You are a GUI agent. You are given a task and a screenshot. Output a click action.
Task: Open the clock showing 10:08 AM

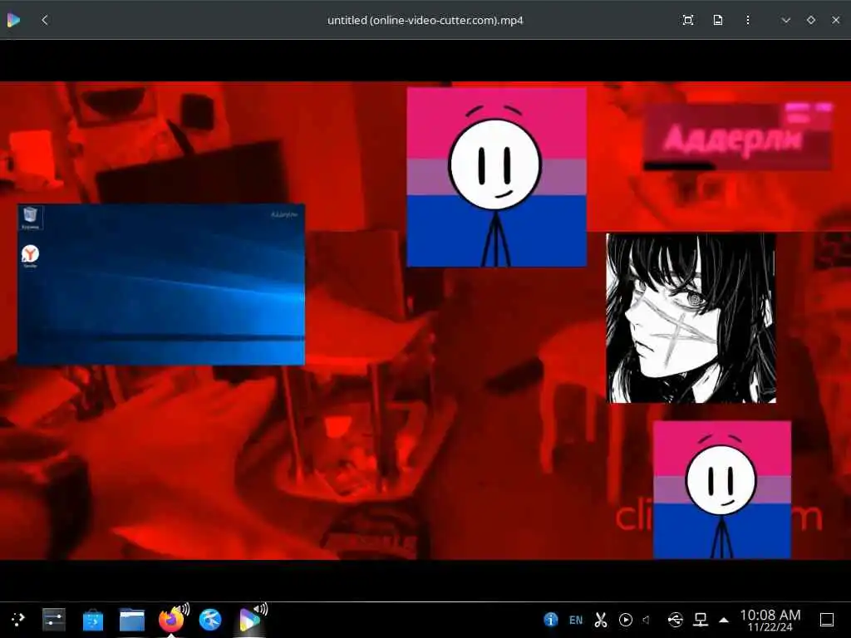770,620
